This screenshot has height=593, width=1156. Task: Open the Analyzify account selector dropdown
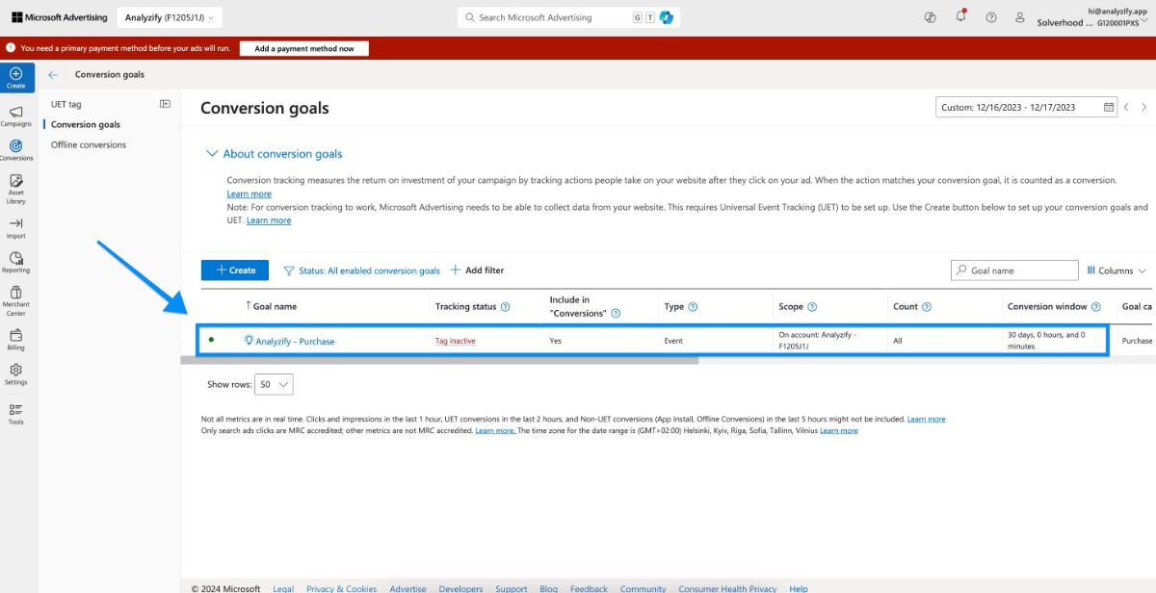pos(171,17)
